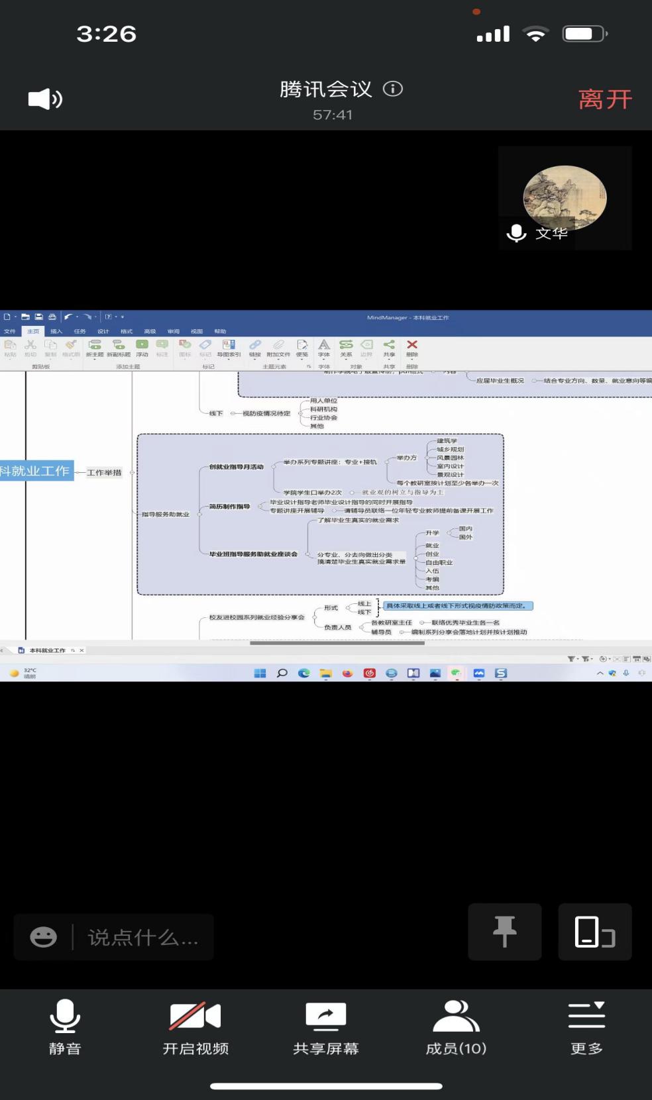The width and height of the screenshot is (652, 1100).
Task: Click the 链接 link icon in ribbon
Action: (255, 347)
